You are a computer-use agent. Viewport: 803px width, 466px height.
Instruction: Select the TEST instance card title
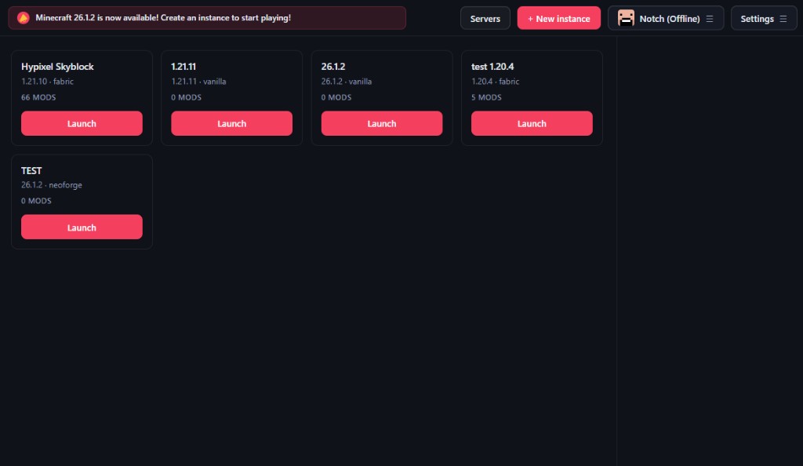pos(31,170)
